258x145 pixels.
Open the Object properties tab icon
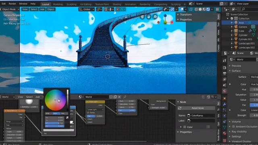point(225,98)
